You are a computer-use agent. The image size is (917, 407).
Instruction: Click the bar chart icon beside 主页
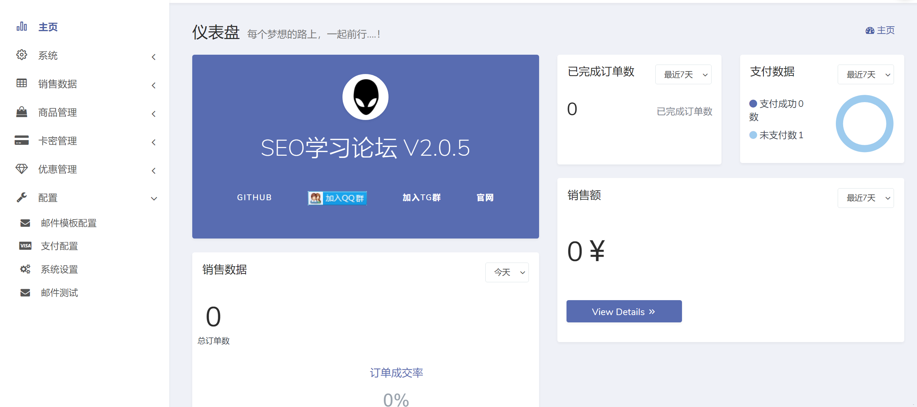coord(22,27)
